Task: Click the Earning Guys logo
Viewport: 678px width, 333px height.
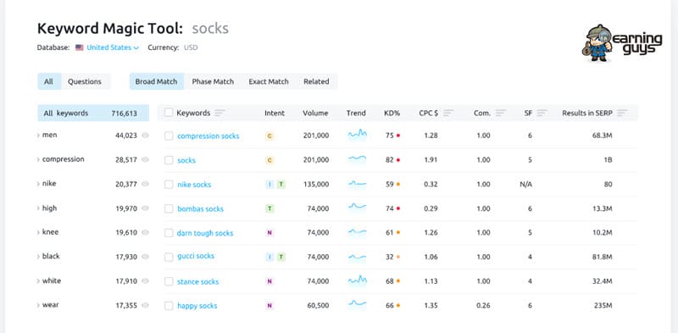Action: tap(622, 42)
